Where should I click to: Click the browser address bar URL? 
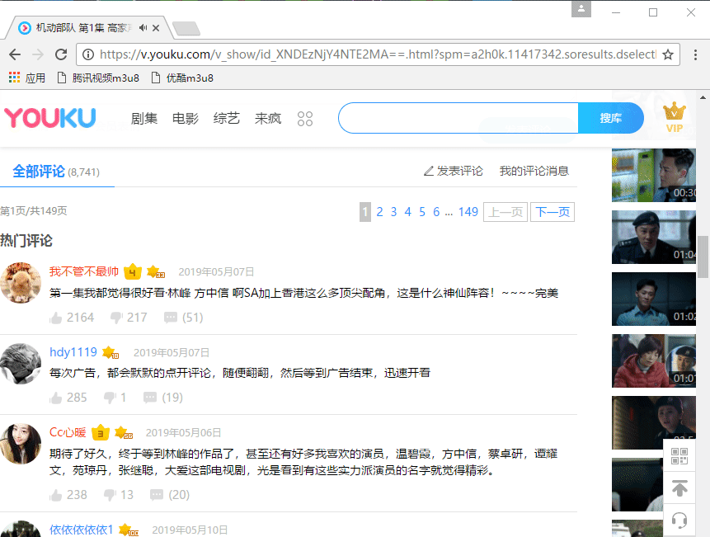377,54
